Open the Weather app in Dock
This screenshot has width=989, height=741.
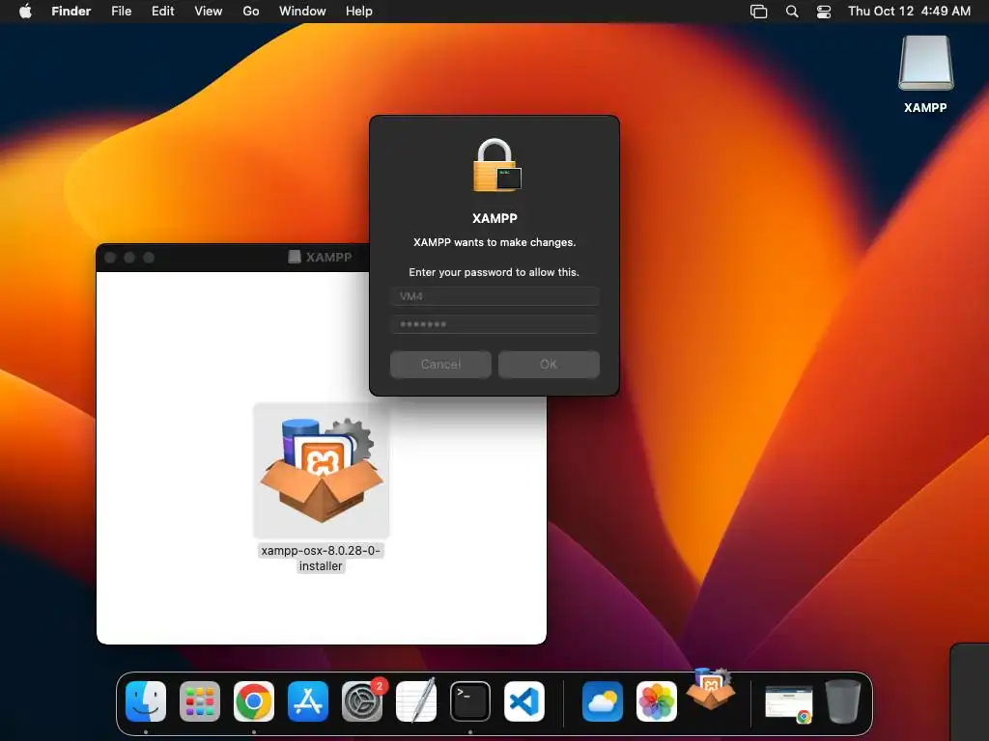coord(603,701)
